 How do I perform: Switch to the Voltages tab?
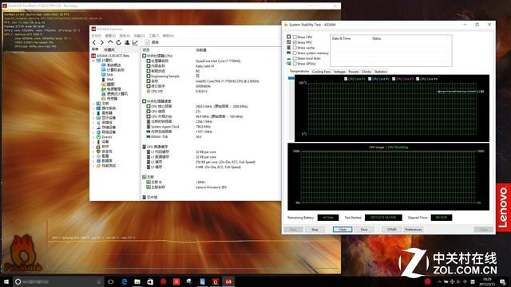[x=339, y=72]
